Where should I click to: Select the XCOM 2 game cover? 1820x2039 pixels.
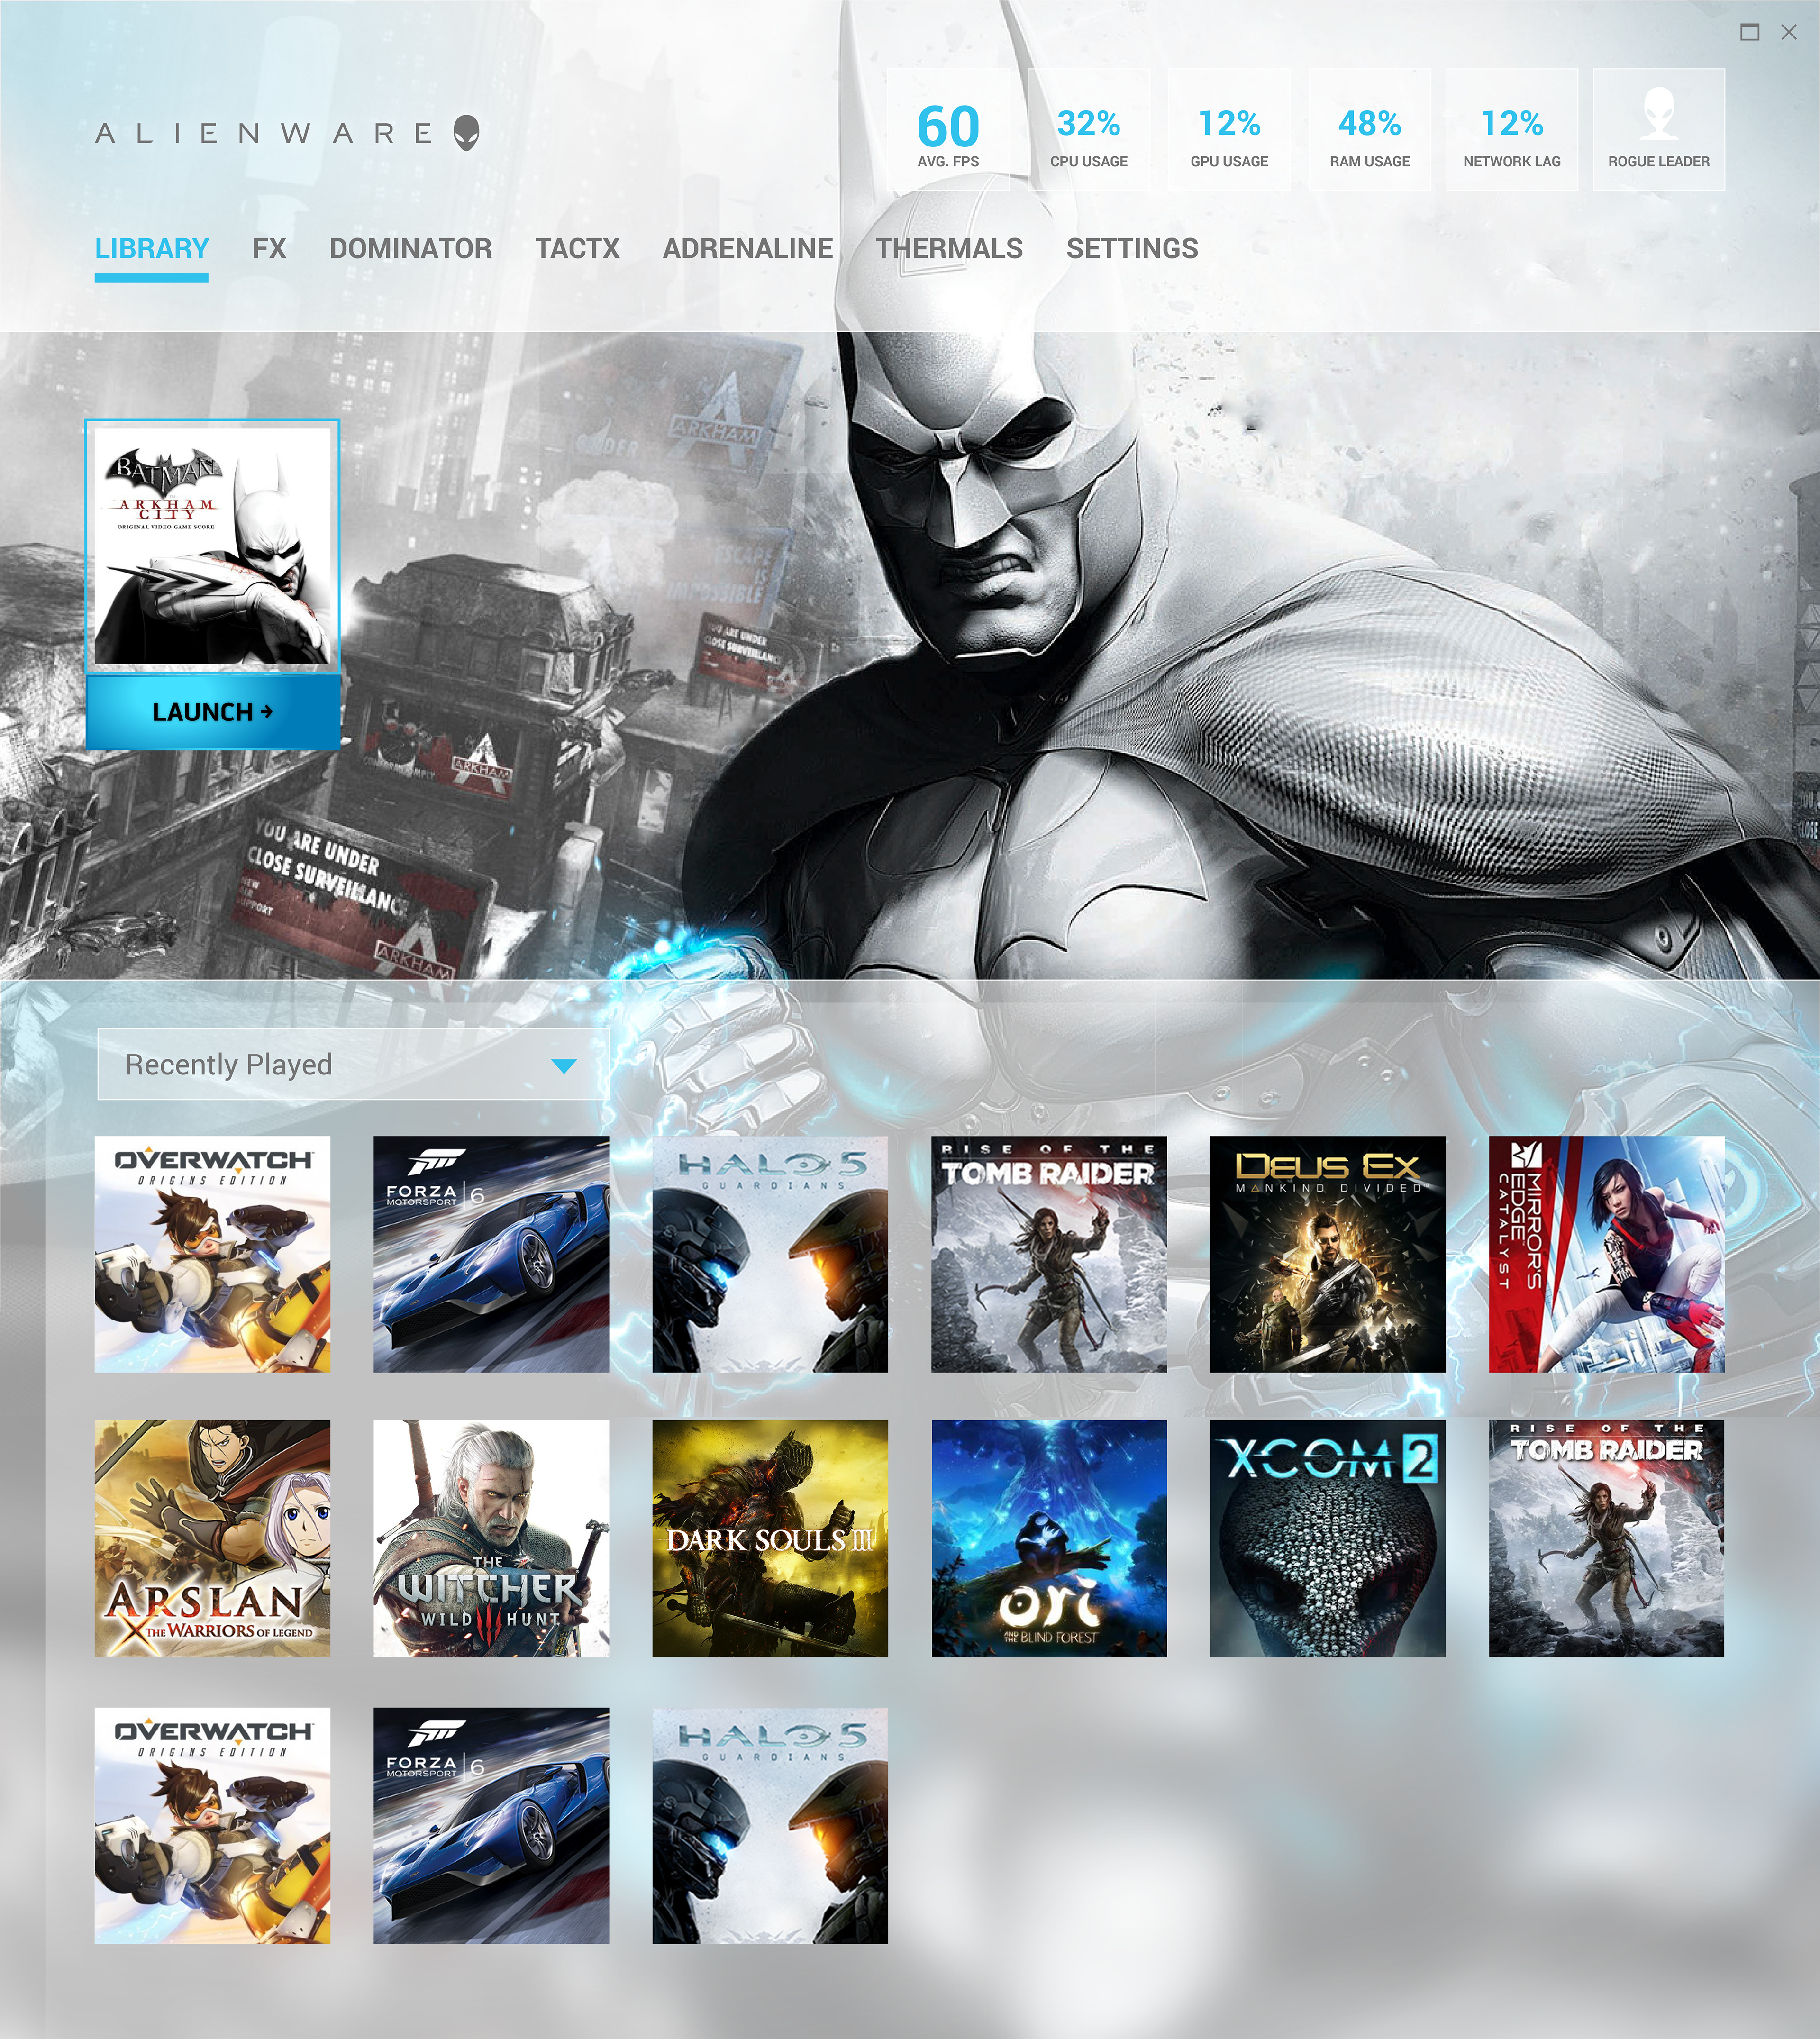coord(1327,1538)
